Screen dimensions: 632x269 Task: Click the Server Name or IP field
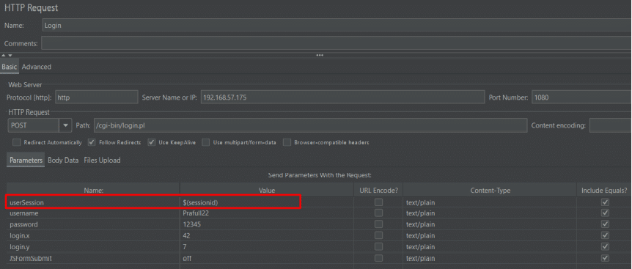coord(342,97)
